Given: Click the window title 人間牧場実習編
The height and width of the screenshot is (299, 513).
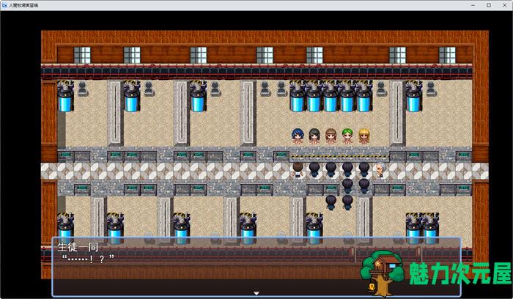Looking at the screenshot, I should pyautogui.click(x=23, y=5).
